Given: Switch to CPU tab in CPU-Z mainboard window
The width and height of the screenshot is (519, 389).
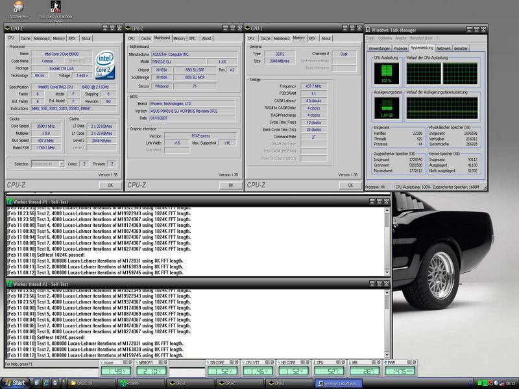Looking at the screenshot, I should click(x=132, y=38).
